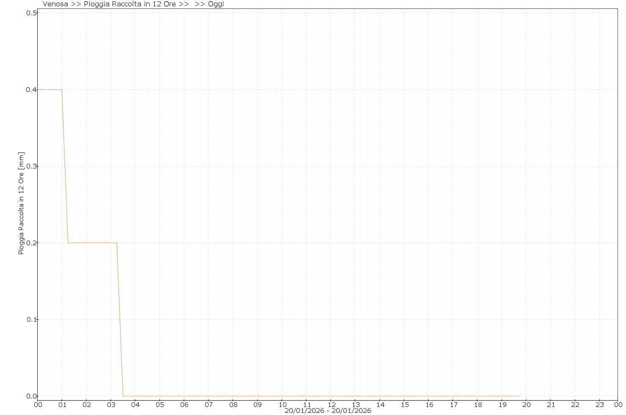This screenshot has height=415, width=626.
Task: Click the 0.1 y-axis tick label
Action: [x=31, y=319]
